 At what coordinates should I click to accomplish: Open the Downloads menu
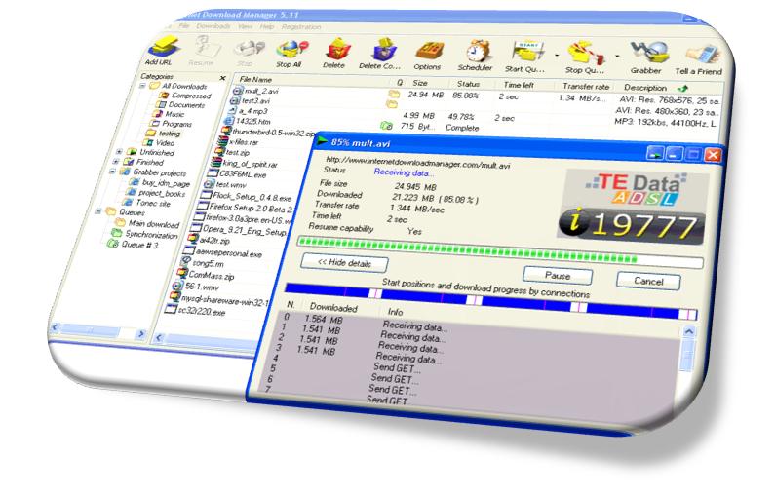pos(213,26)
